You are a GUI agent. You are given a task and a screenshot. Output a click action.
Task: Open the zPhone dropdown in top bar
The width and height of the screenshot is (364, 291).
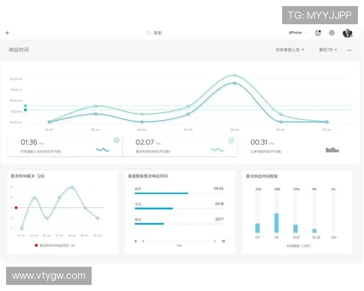297,33
